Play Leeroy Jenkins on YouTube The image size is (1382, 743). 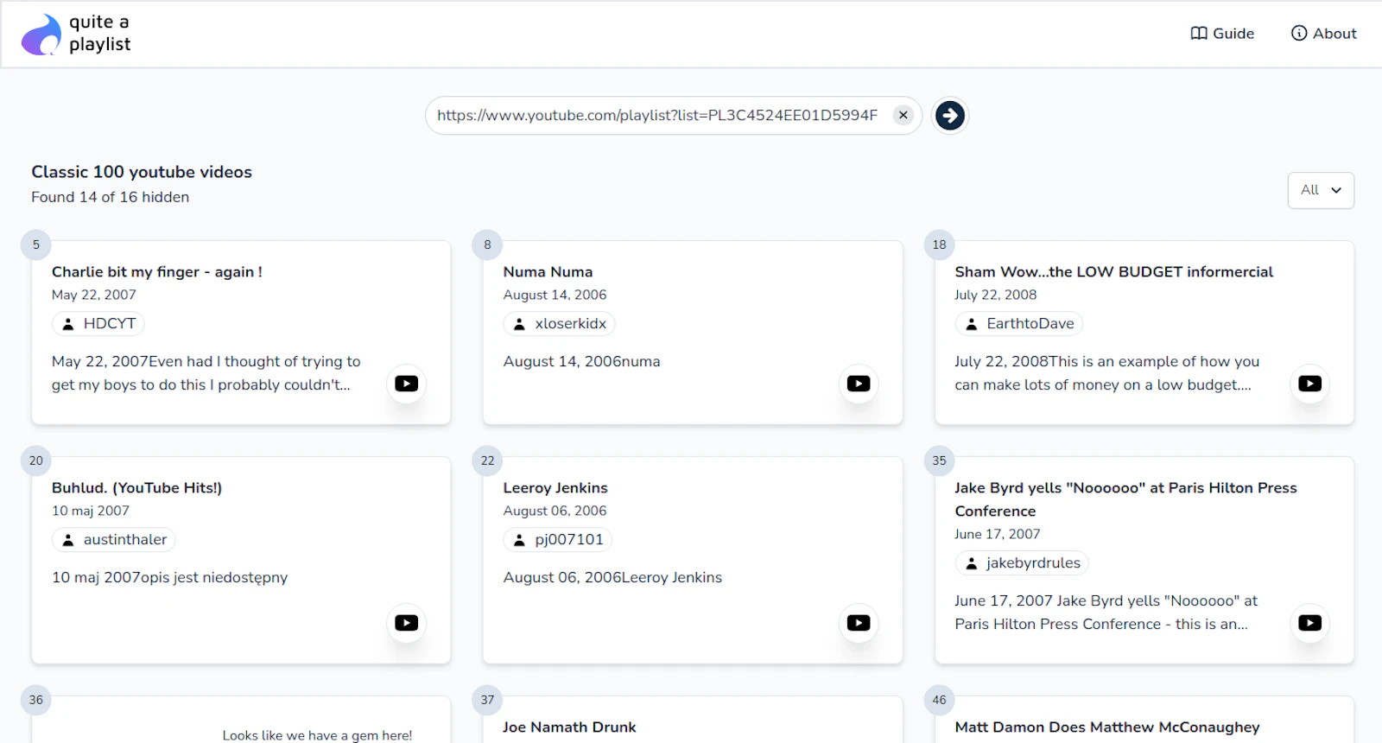(859, 623)
